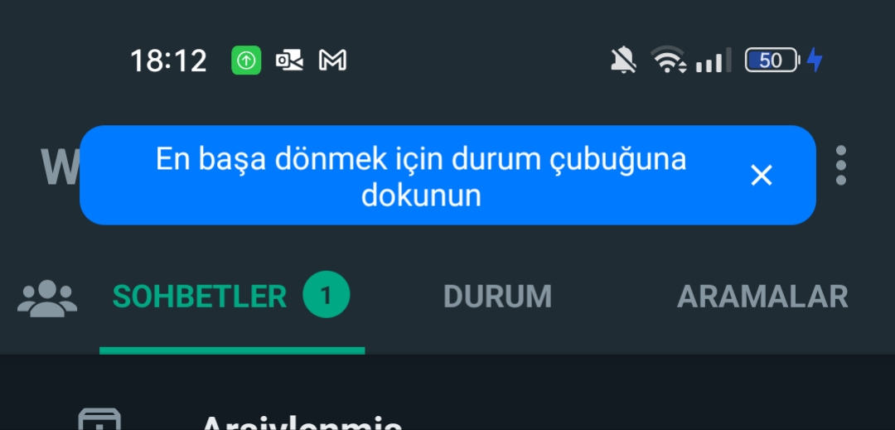This screenshot has width=895, height=430.
Task: Tap the Outlook notification icon
Action: coord(289,60)
